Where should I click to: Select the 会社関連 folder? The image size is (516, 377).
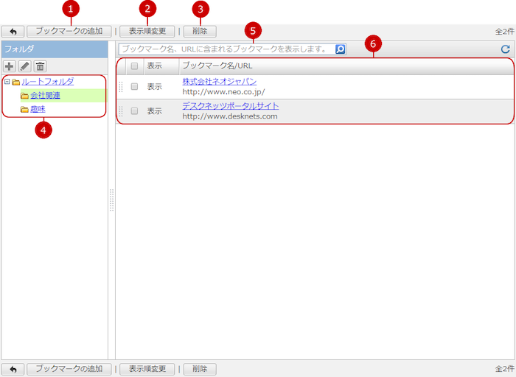tap(45, 96)
